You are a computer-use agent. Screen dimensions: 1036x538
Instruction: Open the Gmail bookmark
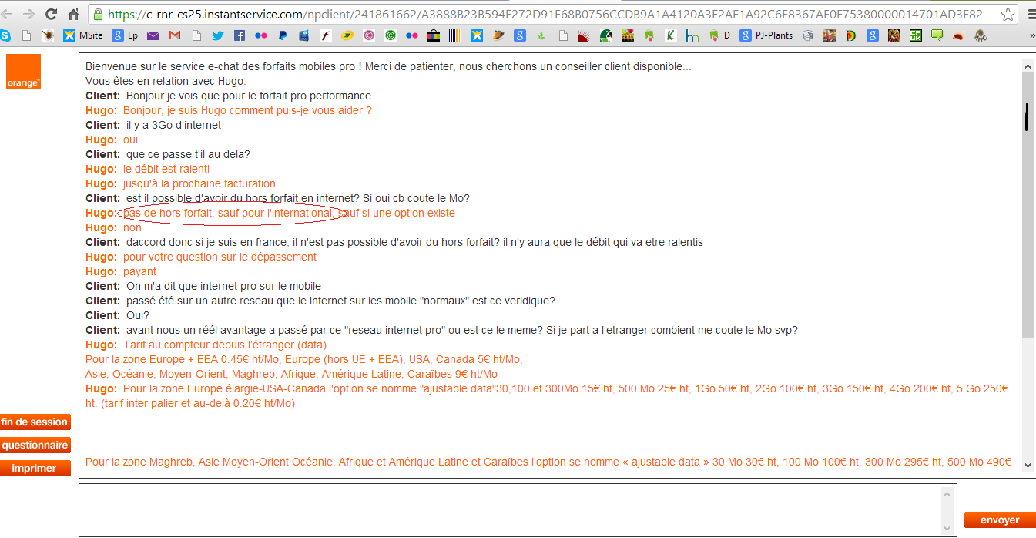175,35
